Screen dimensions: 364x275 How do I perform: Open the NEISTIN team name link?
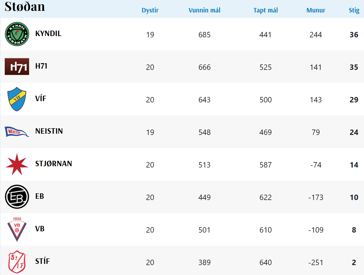[x=49, y=131]
